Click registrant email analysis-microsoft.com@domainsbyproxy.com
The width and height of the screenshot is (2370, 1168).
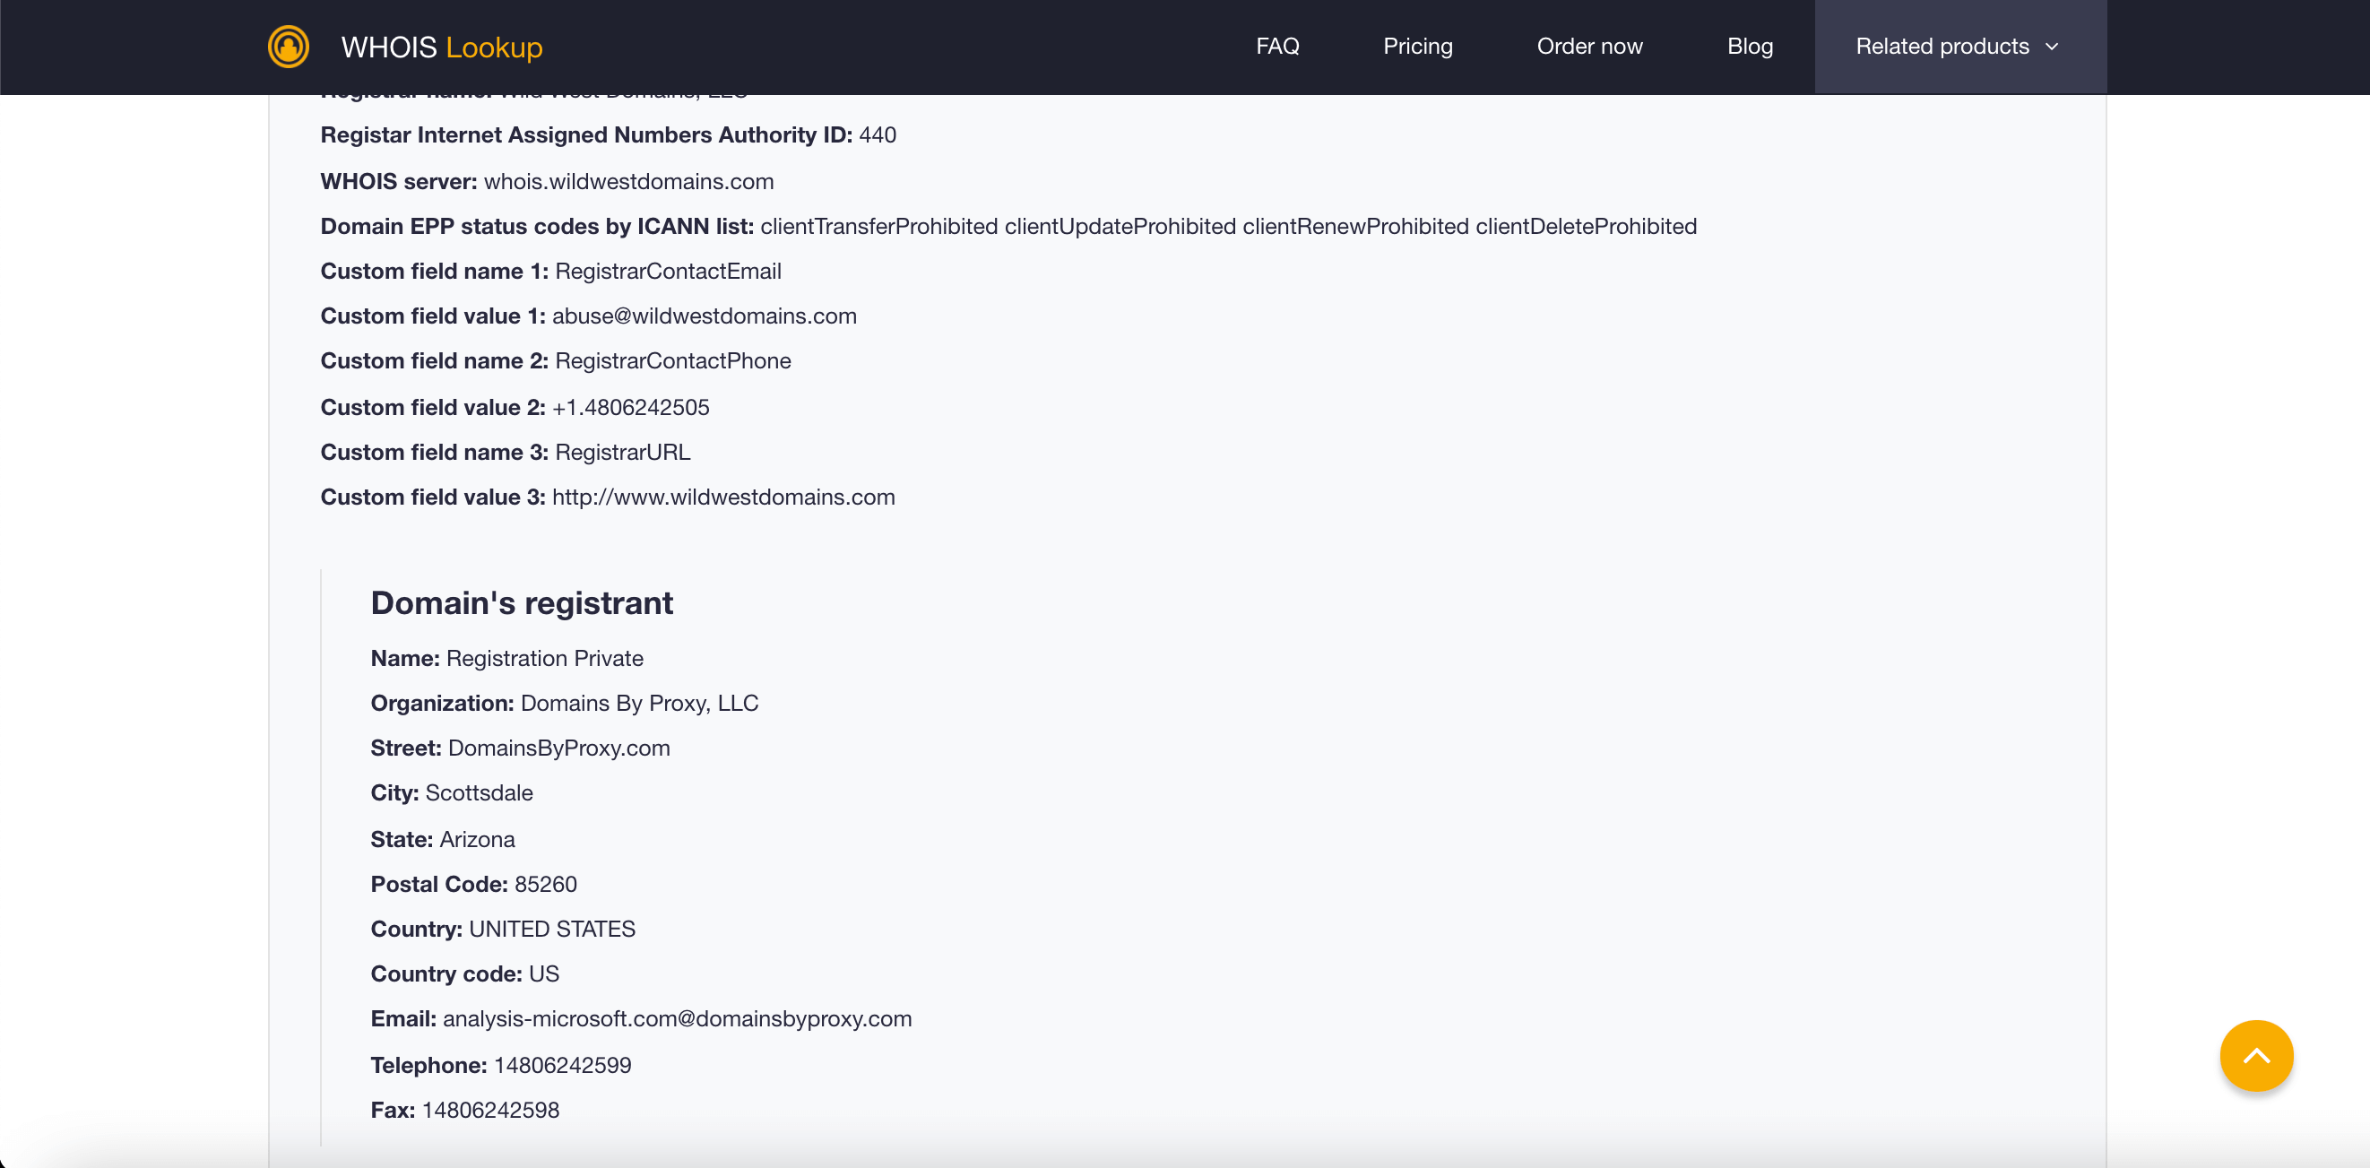point(677,1019)
